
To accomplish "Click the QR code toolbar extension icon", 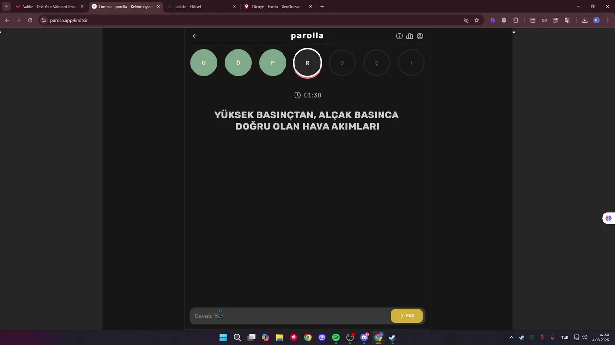I will pyautogui.click(x=556, y=20).
